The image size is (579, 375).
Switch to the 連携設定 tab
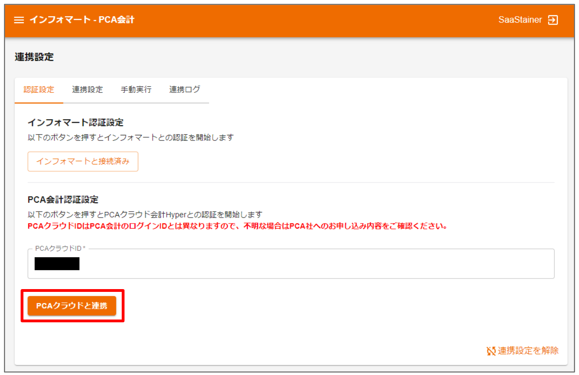87,90
